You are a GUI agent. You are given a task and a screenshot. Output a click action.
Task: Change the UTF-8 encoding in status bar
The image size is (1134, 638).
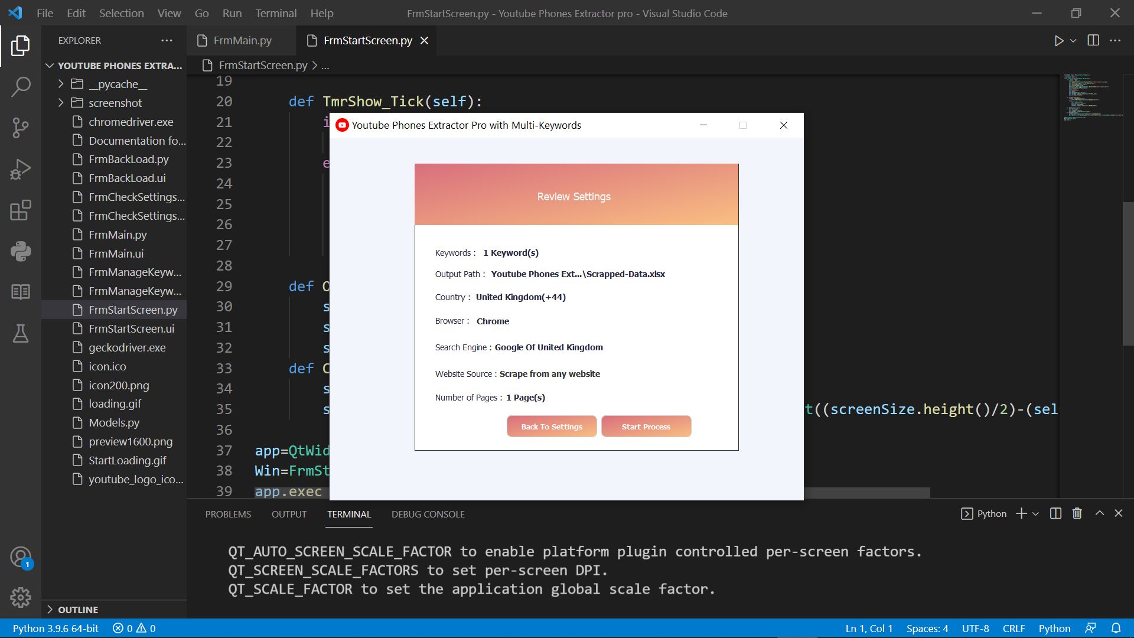pyautogui.click(x=975, y=629)
